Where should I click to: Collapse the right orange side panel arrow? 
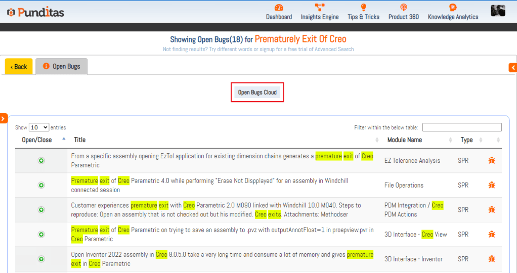pyautogui.click(x=513, y=68)
